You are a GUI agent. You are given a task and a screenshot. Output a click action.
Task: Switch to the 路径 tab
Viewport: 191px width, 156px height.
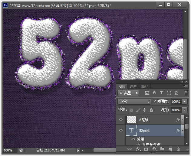[x=145, y=86]
